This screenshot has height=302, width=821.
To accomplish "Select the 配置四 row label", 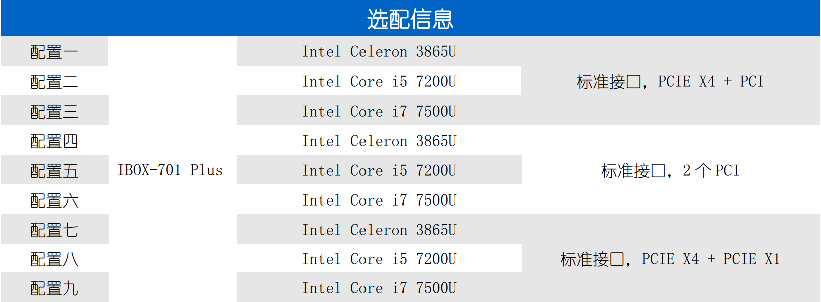I will pyautogui.click(x=54, y=141).
